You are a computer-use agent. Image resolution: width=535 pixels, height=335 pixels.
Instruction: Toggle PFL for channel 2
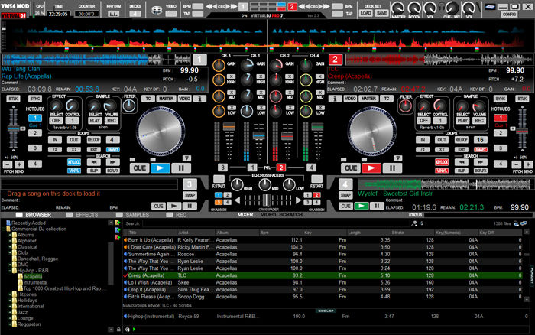click(x=280, y=167)
